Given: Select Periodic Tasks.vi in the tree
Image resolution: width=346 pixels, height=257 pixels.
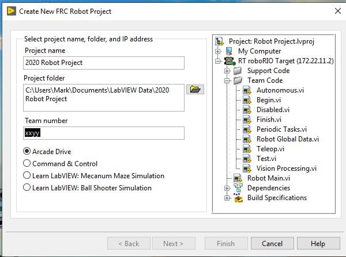Looking at the screenshot, I should tap(282, 129).
